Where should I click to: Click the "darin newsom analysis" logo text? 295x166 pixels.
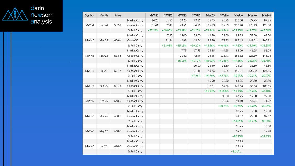(41, 15)
